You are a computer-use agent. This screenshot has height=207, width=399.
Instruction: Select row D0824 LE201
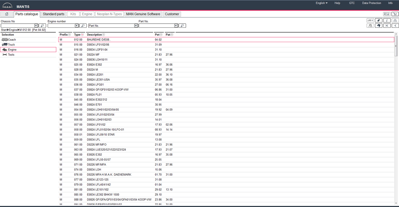226,75
